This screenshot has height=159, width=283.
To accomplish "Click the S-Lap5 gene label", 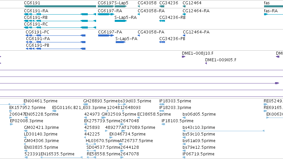I will [121, 3].
